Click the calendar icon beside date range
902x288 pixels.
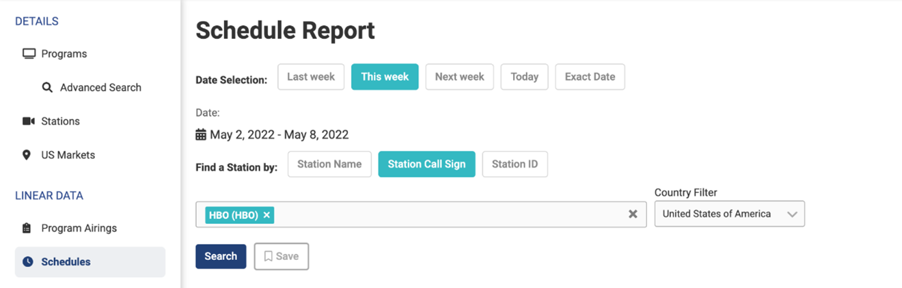click(201, 134)
